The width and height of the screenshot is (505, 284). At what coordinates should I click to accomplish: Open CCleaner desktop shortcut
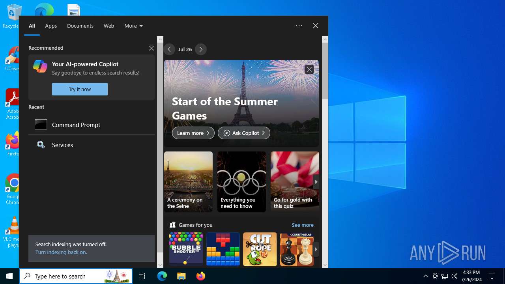point(12,58)
